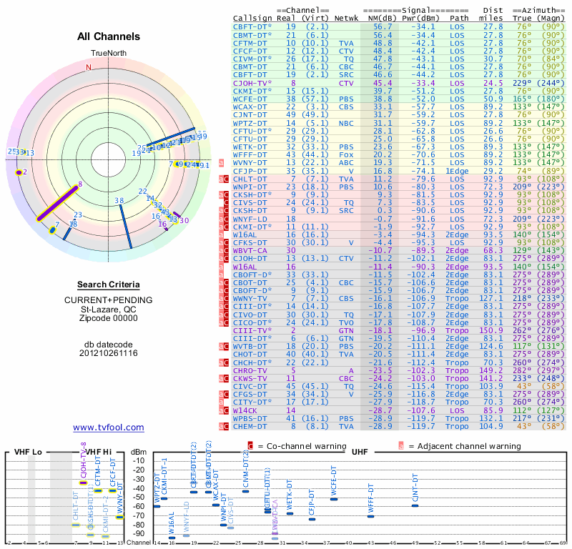Click the CJNT-DT marker in UHF spectrum
The height and width of the screenshot is (549, 572).
(x=415, y=505)
